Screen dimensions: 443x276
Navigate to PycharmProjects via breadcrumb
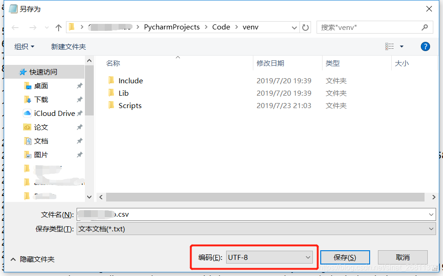172,27
